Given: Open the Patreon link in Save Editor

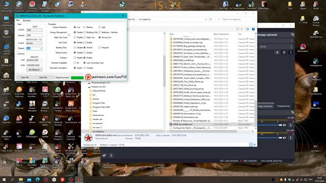Looking at the screenshot, I should (x=106, y=77).
